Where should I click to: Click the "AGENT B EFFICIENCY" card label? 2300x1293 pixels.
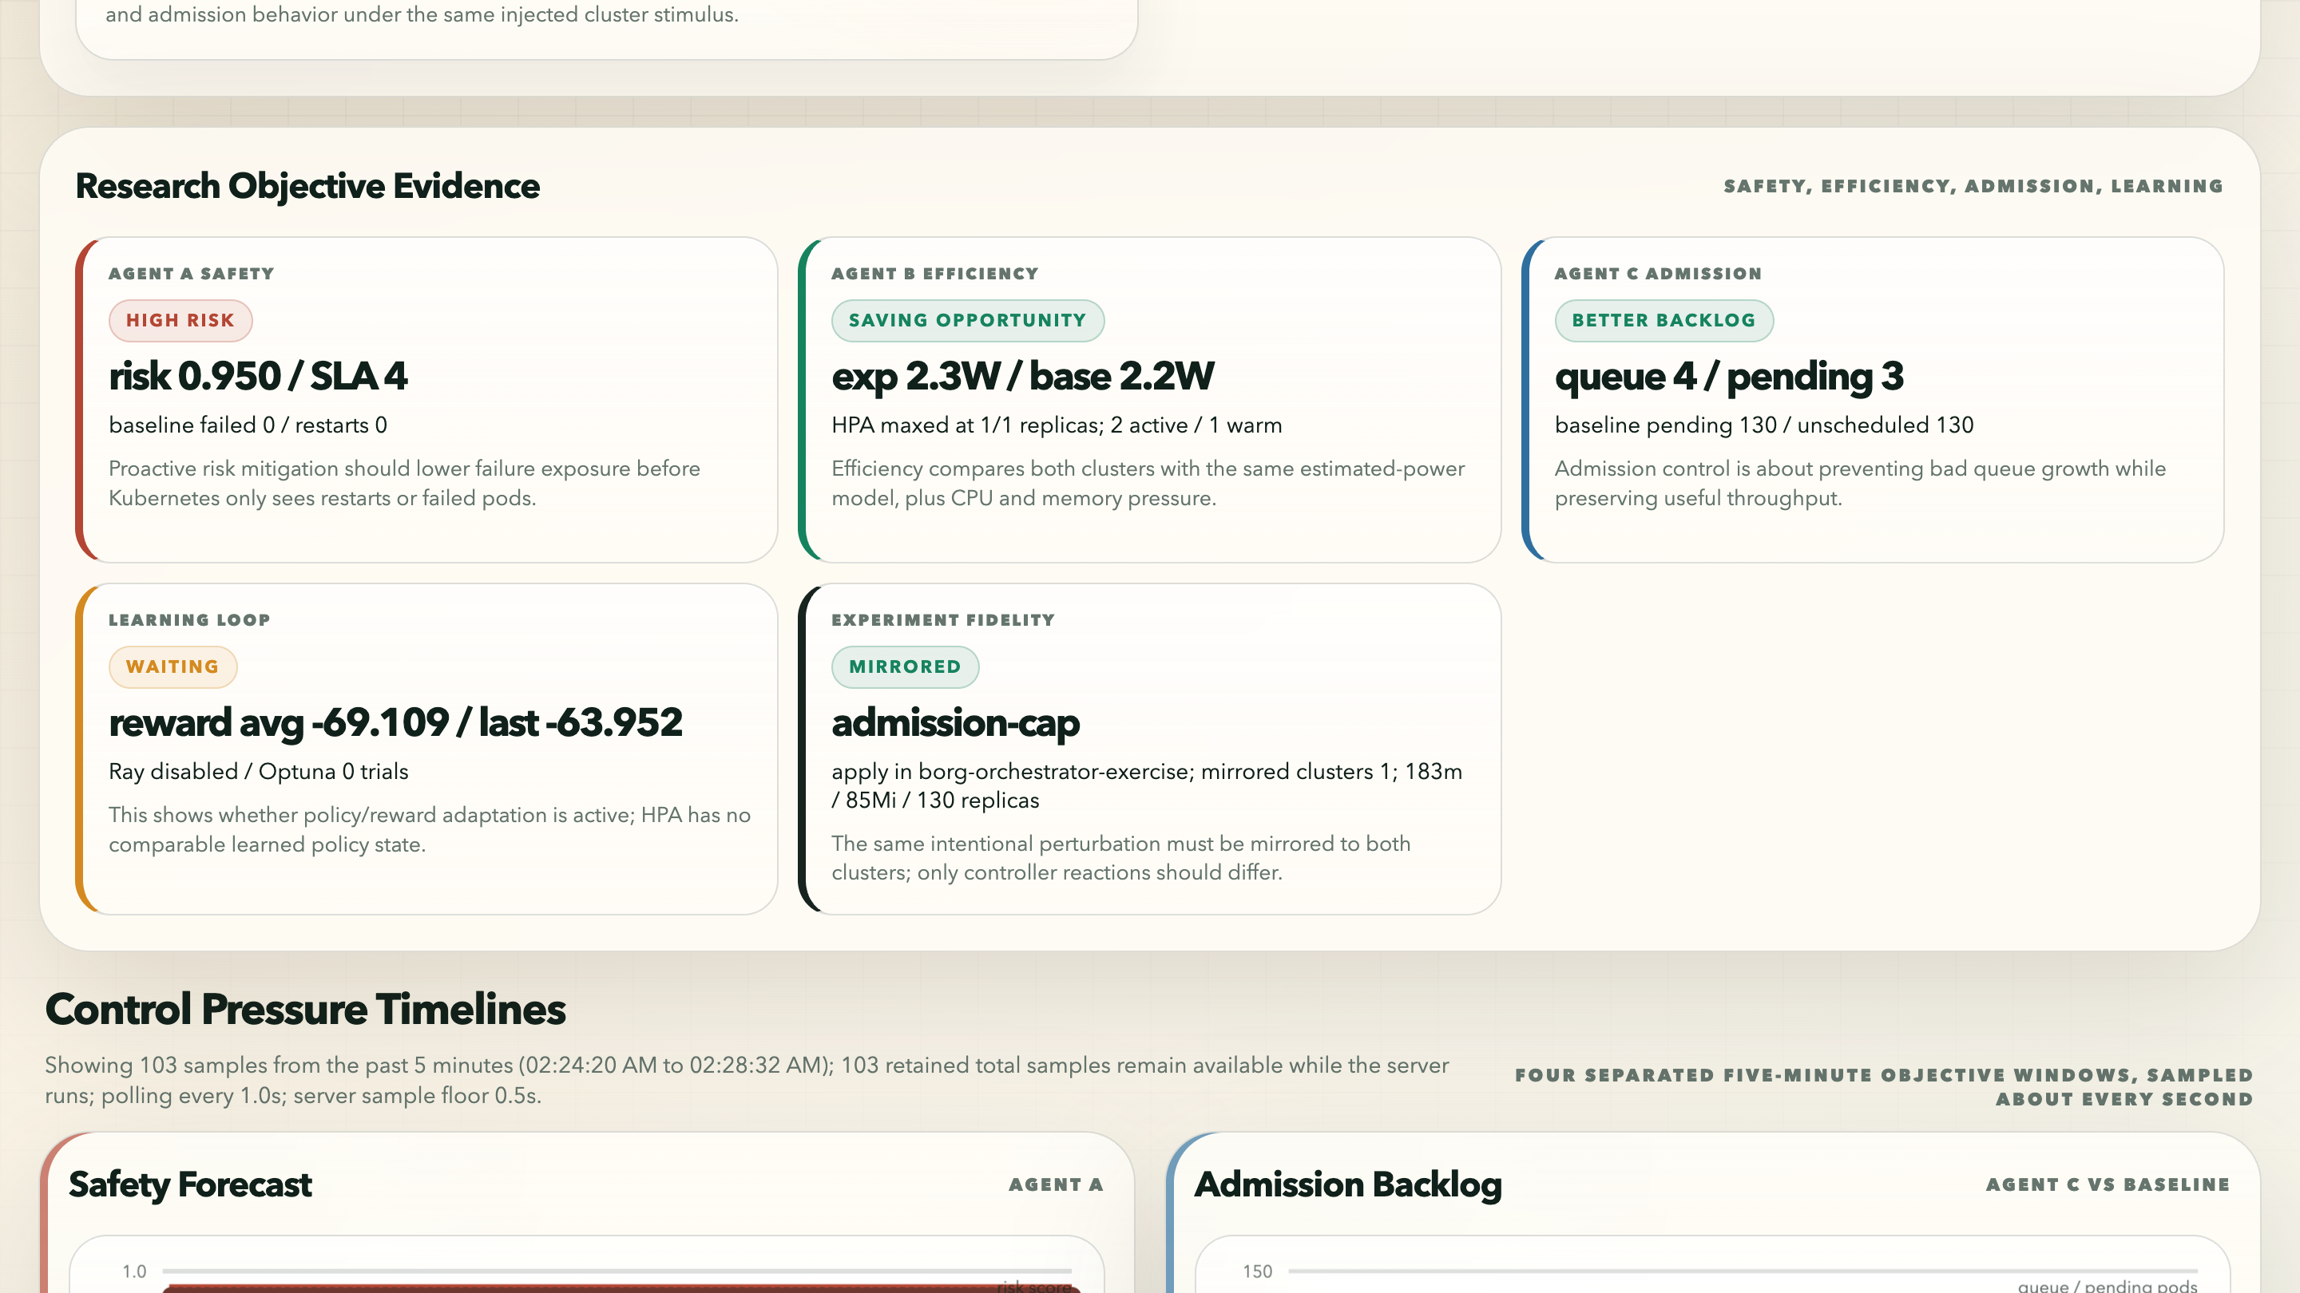tap(935, 274)
